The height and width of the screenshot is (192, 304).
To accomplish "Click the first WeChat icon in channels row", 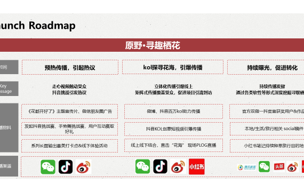I will pyautogui.click(x=48, y=167).
